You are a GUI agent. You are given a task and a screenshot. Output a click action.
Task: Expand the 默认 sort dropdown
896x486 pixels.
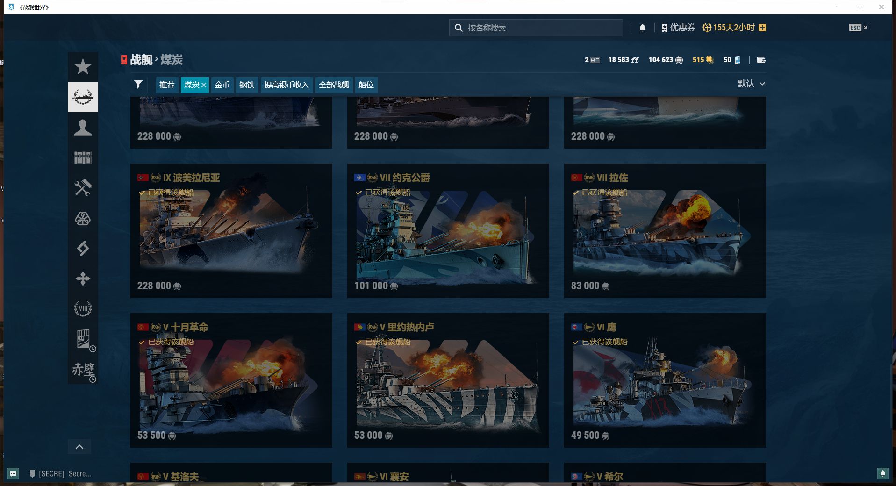tap(751, 84)
